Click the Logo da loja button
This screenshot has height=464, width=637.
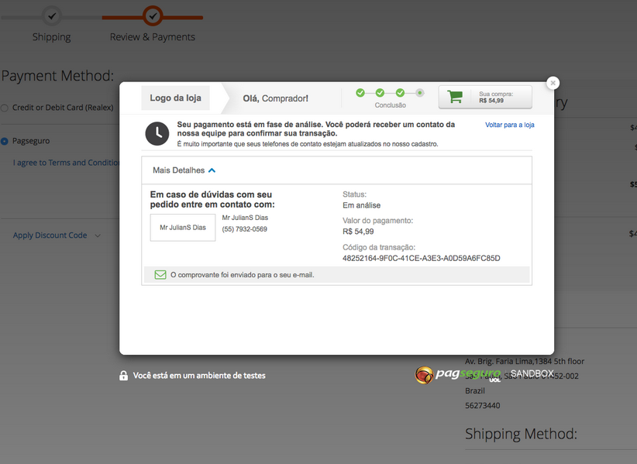[x=175, y=98]
